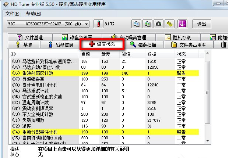The width and height of the screenshot is (229, 158).
Task: Click the temperature thermometer icon
Action: coord(98,24)
